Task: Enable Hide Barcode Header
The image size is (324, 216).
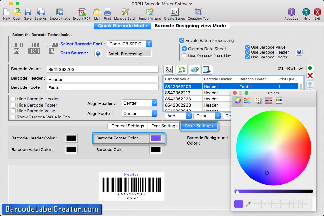Action: coord(13,99)
